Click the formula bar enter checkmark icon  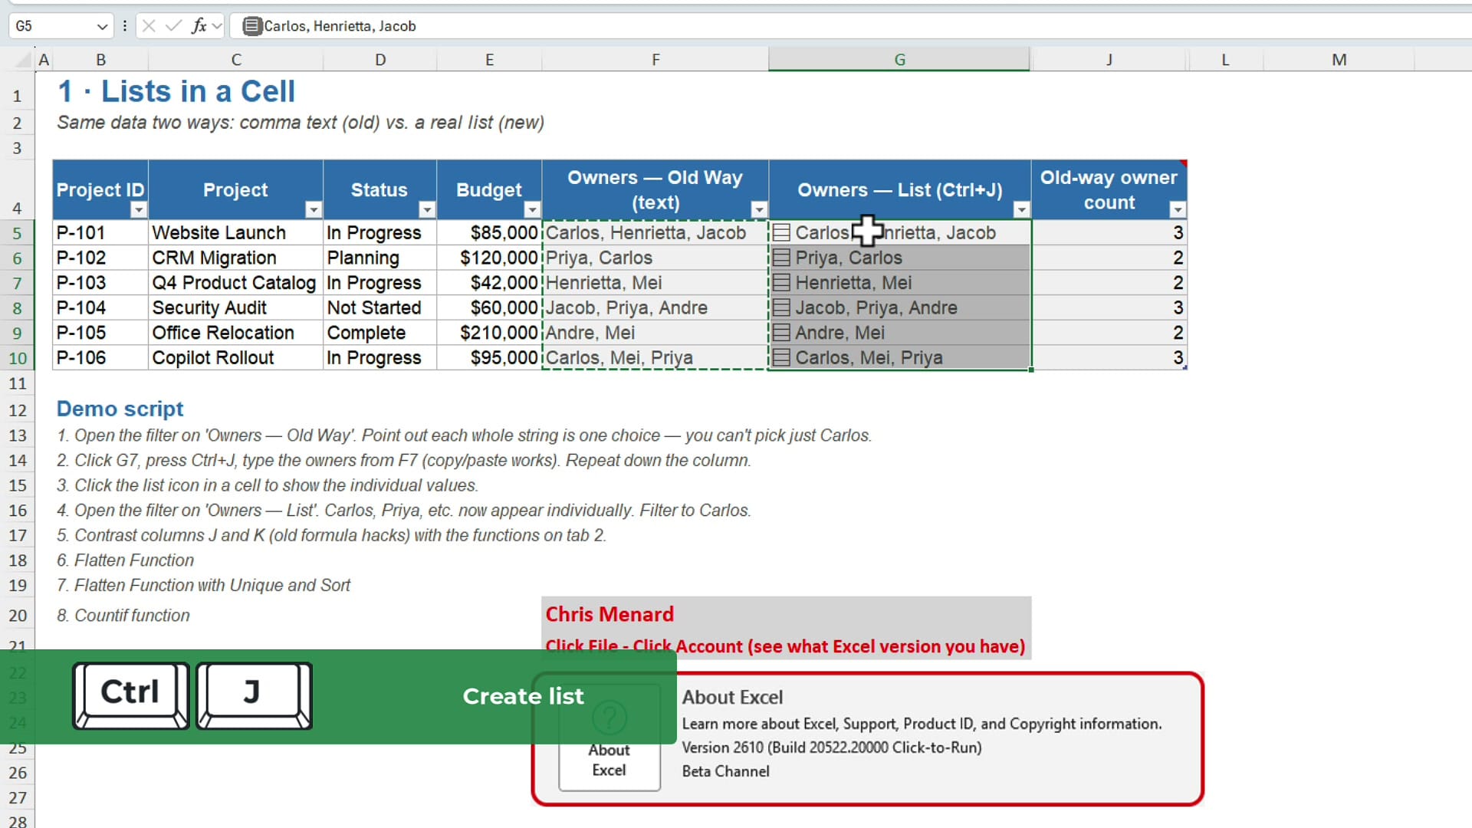[x=173, y=26]
